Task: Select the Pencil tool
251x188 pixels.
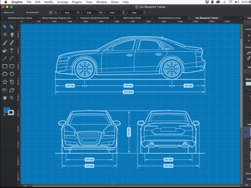Action: click(12, 43)
